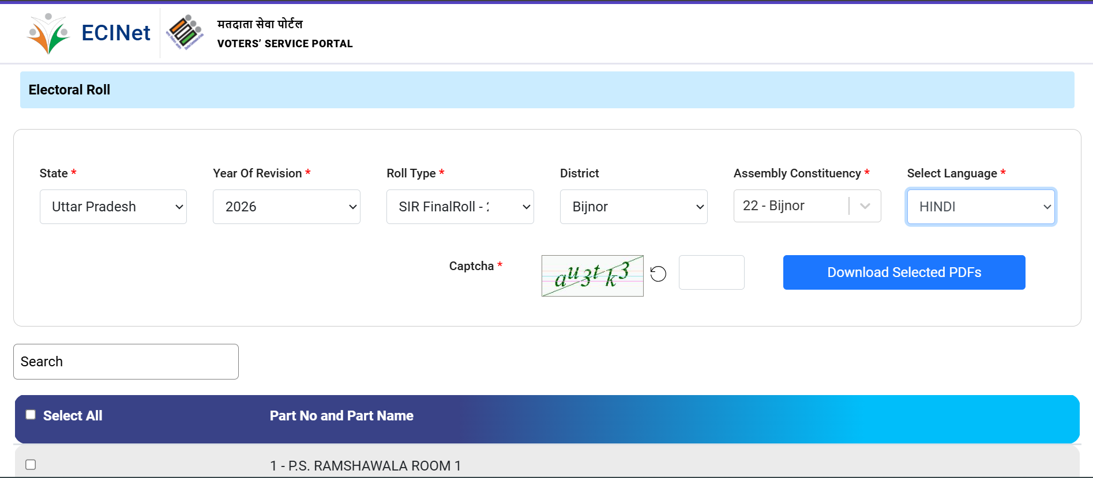Click the ECINet title text
Screen dimensions: 1093x478
[x=115, y=33]
